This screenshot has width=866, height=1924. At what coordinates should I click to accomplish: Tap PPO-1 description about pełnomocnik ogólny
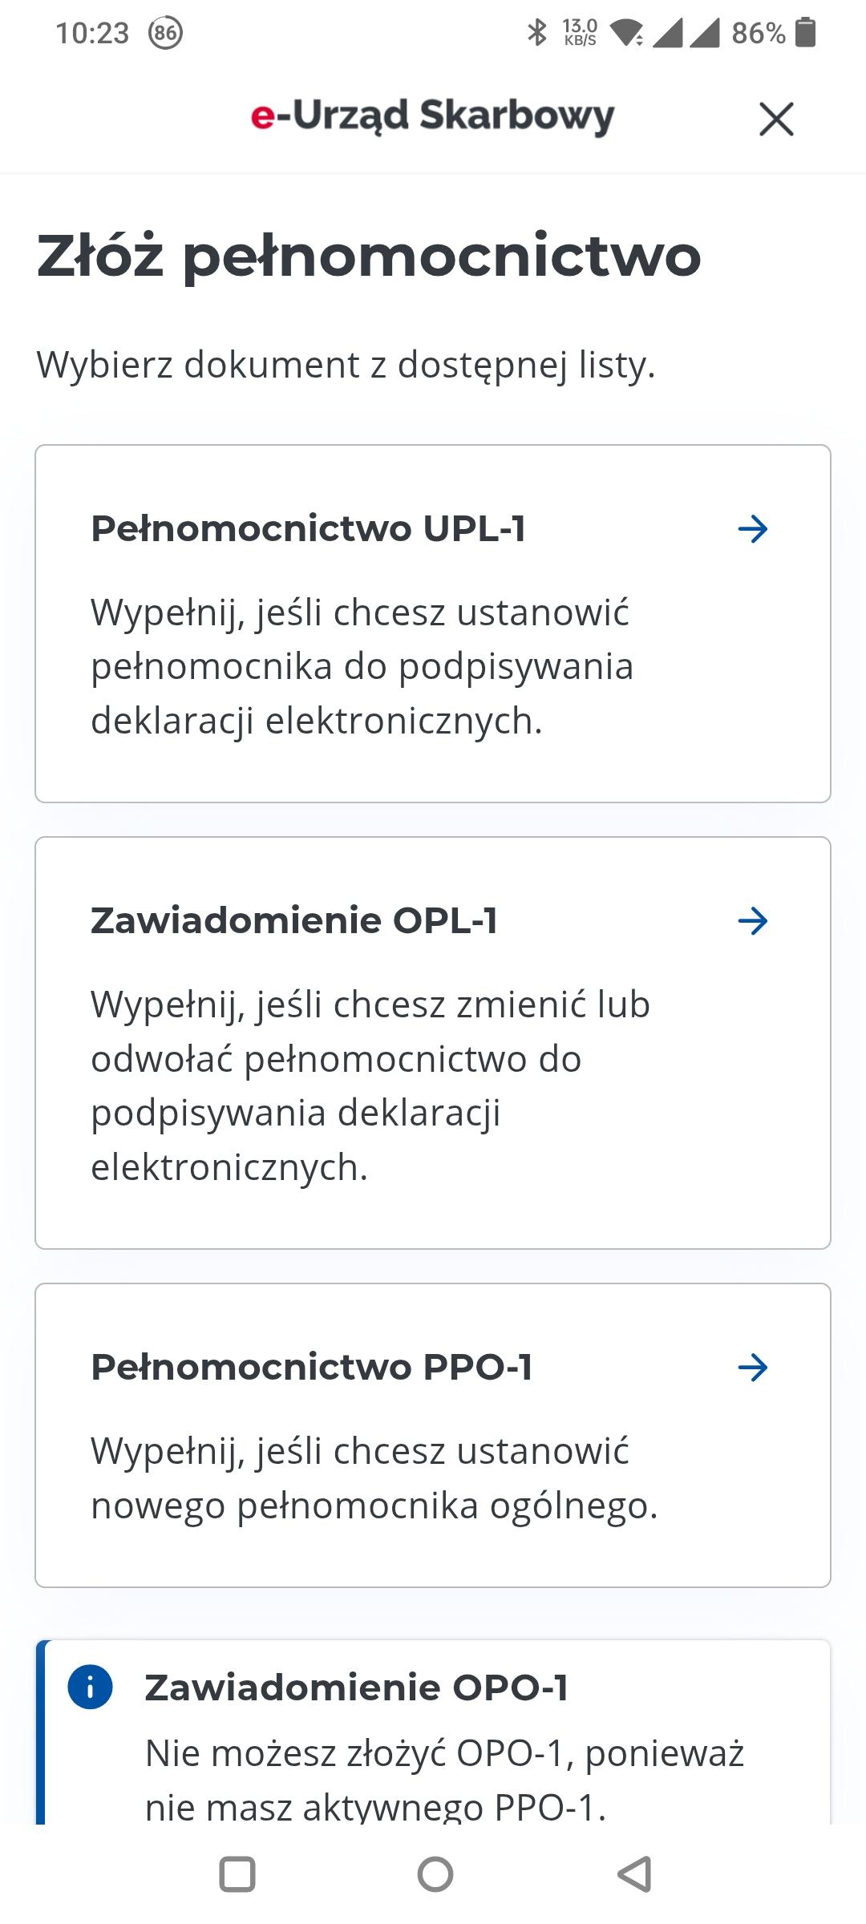[x=374, y=1477]
